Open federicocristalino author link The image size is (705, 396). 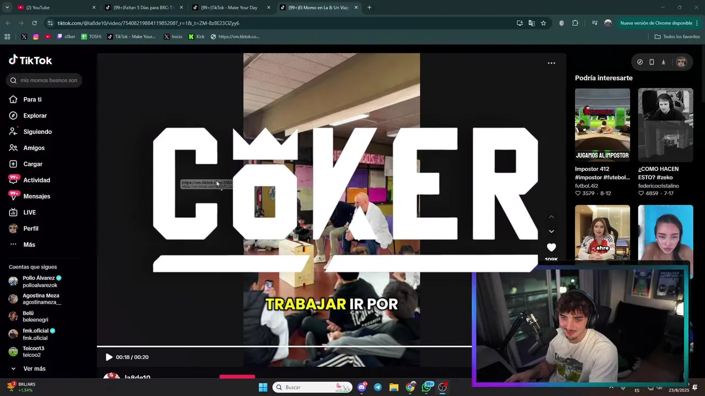coord(658,186)
